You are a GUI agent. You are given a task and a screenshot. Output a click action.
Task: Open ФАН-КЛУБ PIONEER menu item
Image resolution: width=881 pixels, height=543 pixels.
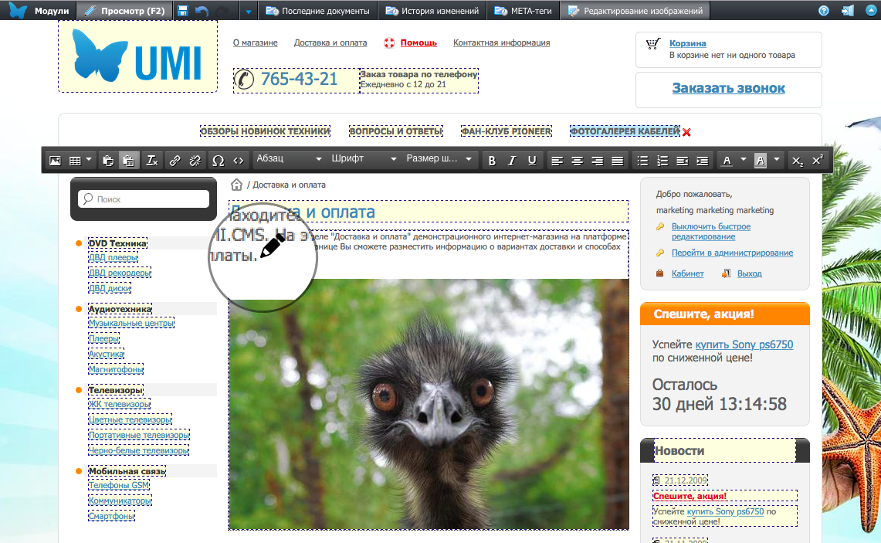click(x=507, y=131)
